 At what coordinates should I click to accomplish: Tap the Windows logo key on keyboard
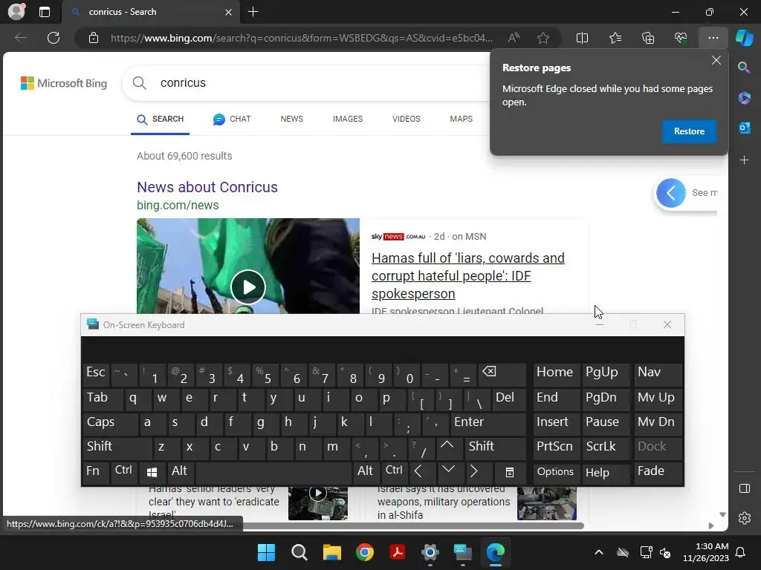[152, 471]
